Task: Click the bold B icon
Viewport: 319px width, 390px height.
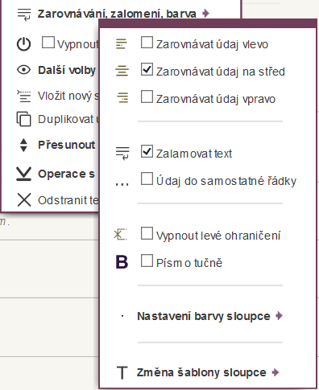Action: point(122,262)
